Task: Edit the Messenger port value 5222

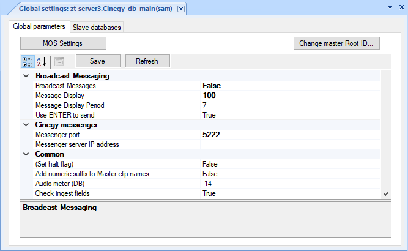Action: click(x=291, y=135)
